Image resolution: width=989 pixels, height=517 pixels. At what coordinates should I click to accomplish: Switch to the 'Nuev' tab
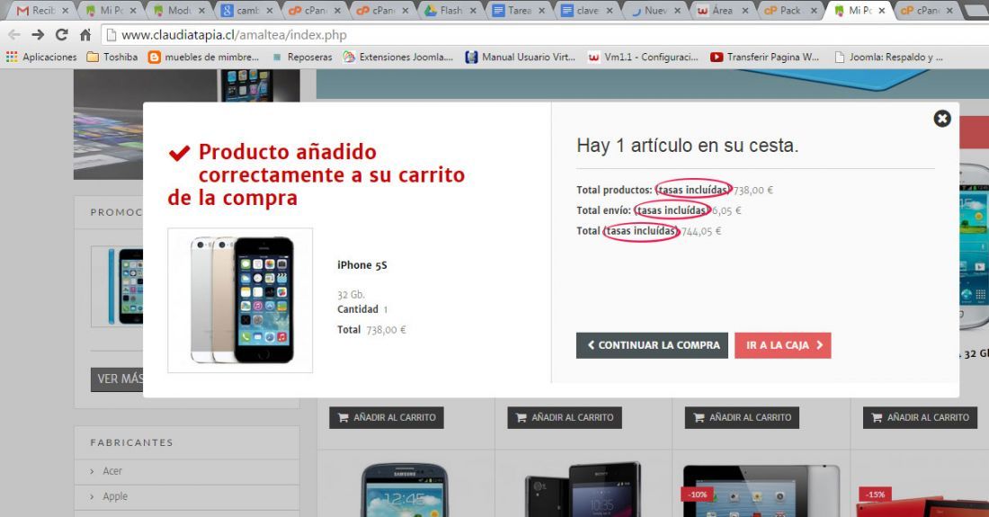point(655,10)
